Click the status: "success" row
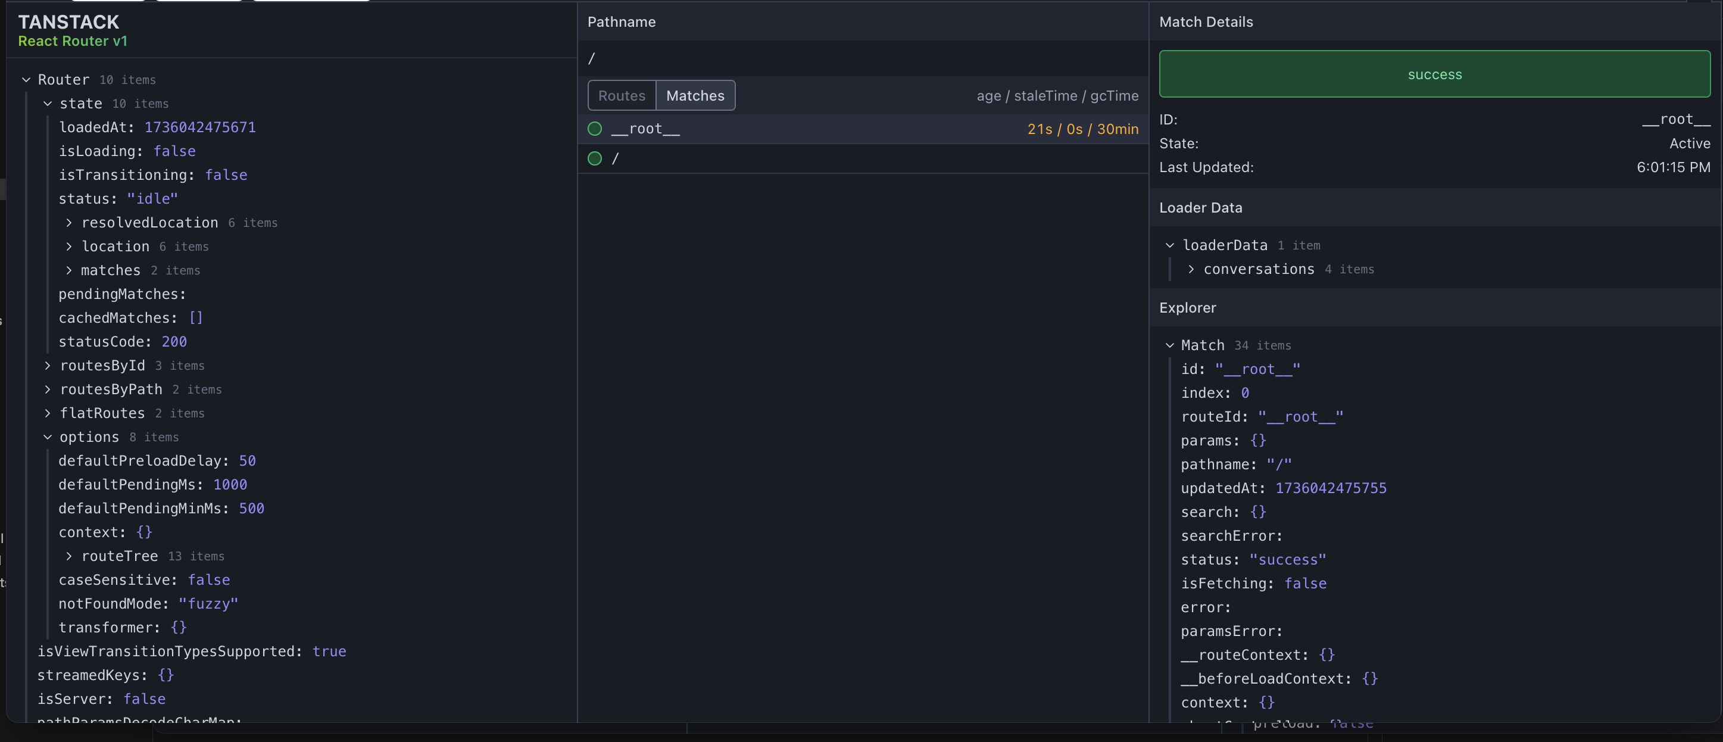 [1253, 560]
